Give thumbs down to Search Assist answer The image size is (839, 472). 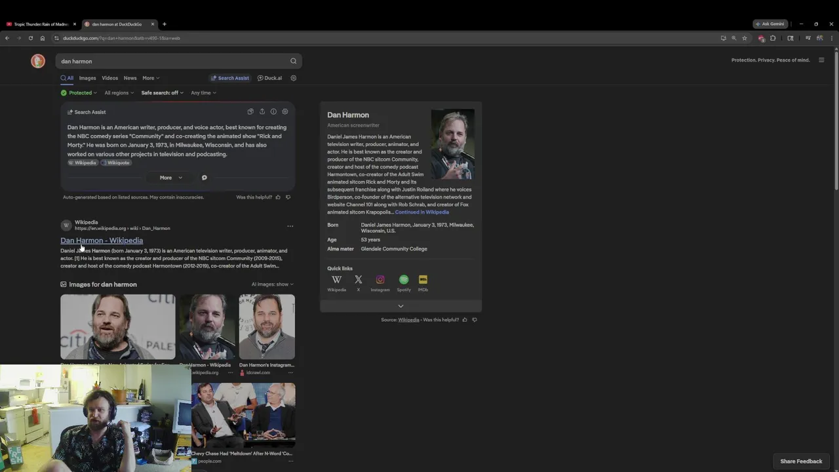pos(288,197)
